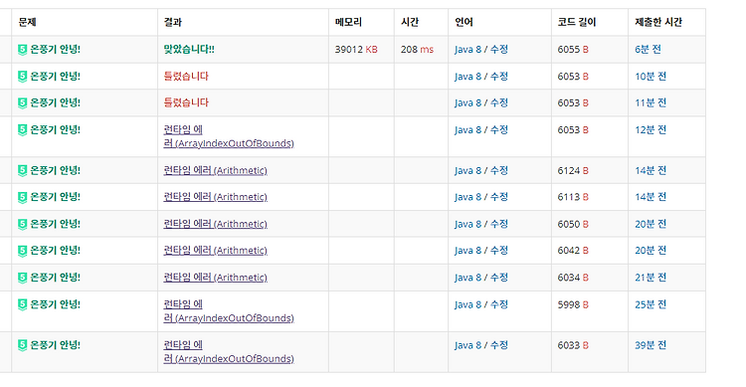This screenshot has height=387, width=746.
Task: Click the 언어 column header
Action: pos(464,22)
